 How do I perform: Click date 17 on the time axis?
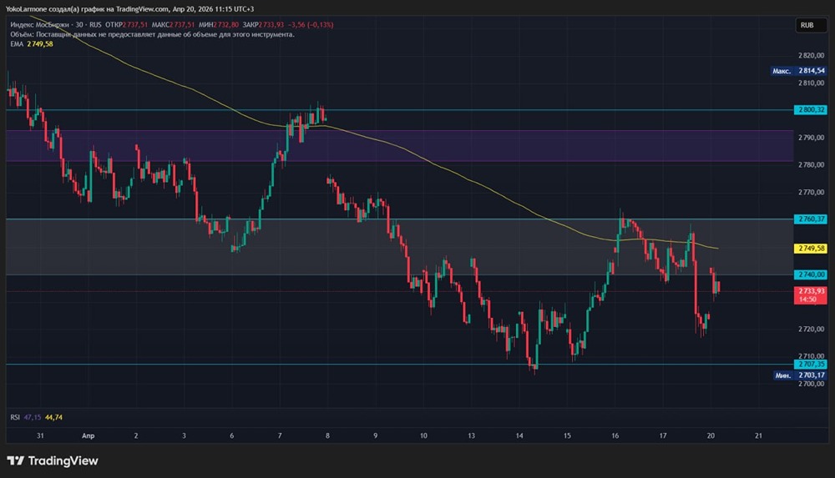[663, 435]
